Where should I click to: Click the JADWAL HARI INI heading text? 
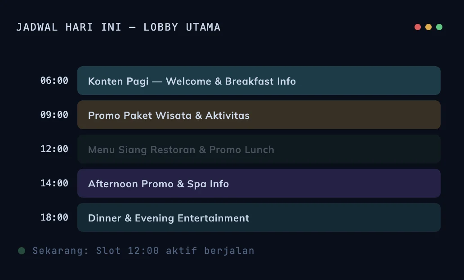coord(68,27)
